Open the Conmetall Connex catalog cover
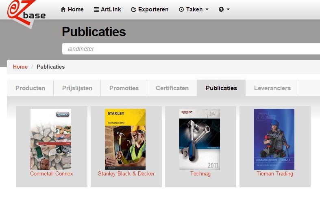Viewport: 320px width, 197px height. 51,139
